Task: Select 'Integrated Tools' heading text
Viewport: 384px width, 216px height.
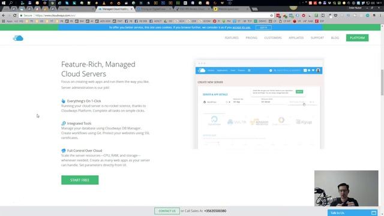Action: coord(79,124)
